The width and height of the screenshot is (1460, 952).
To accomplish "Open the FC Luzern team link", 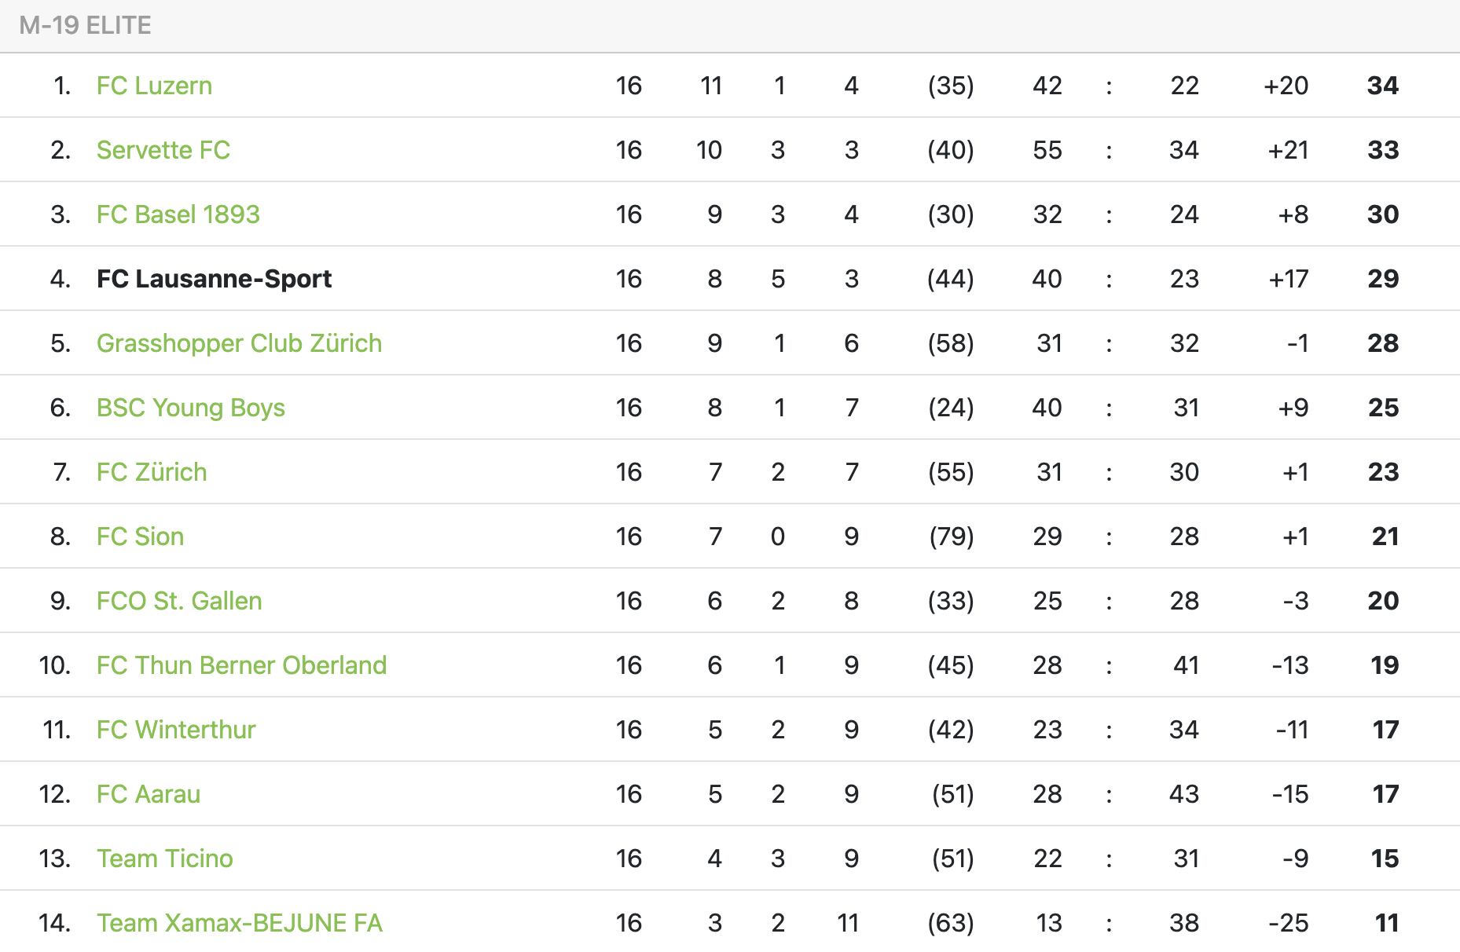I will (x=154, y=86).
